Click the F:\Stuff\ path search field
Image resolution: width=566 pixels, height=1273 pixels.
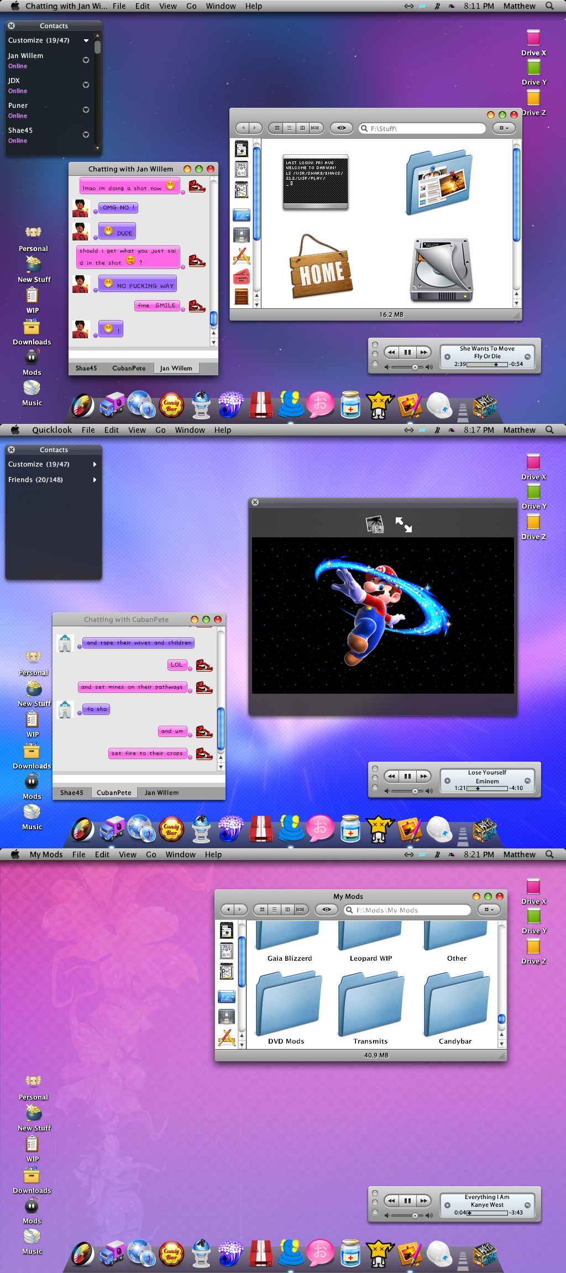(x=422, y=128)
